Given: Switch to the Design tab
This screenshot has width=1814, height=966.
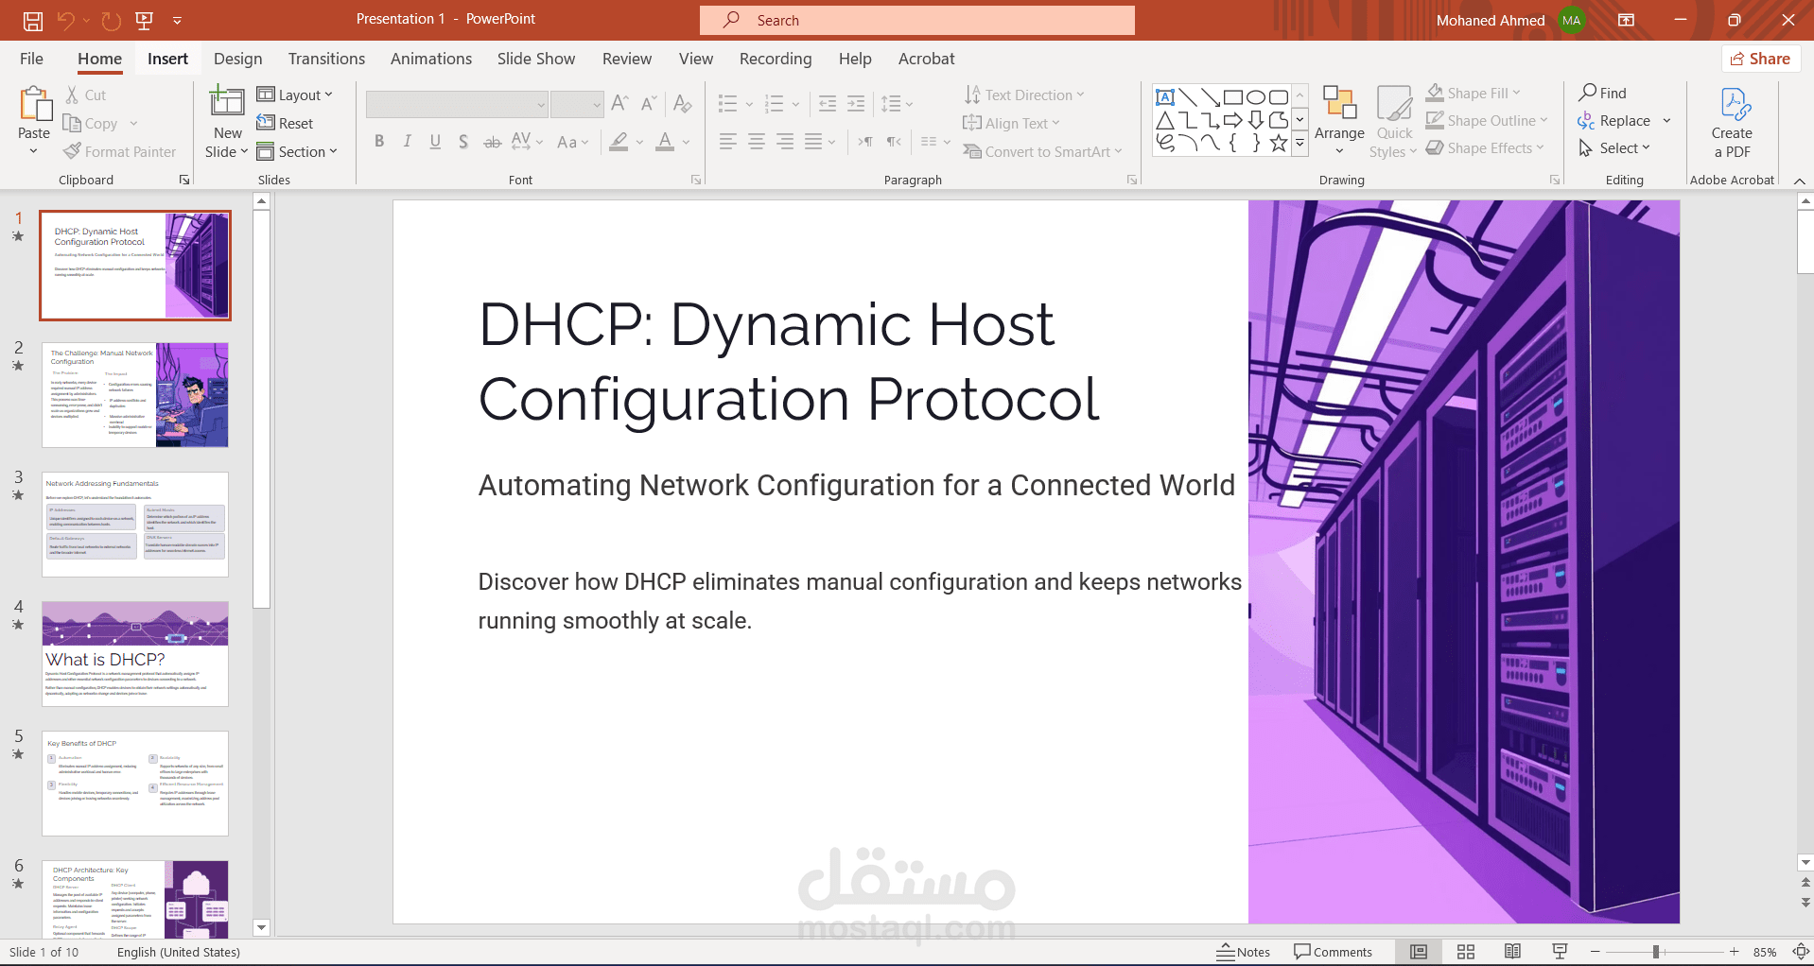Looking at the screenshot, I should [x=237, y=59].
